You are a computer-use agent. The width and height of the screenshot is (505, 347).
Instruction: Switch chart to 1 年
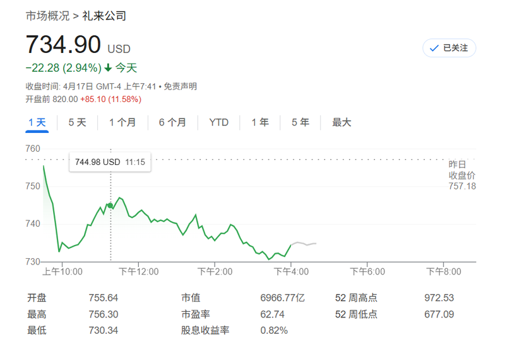click(260, 122)
